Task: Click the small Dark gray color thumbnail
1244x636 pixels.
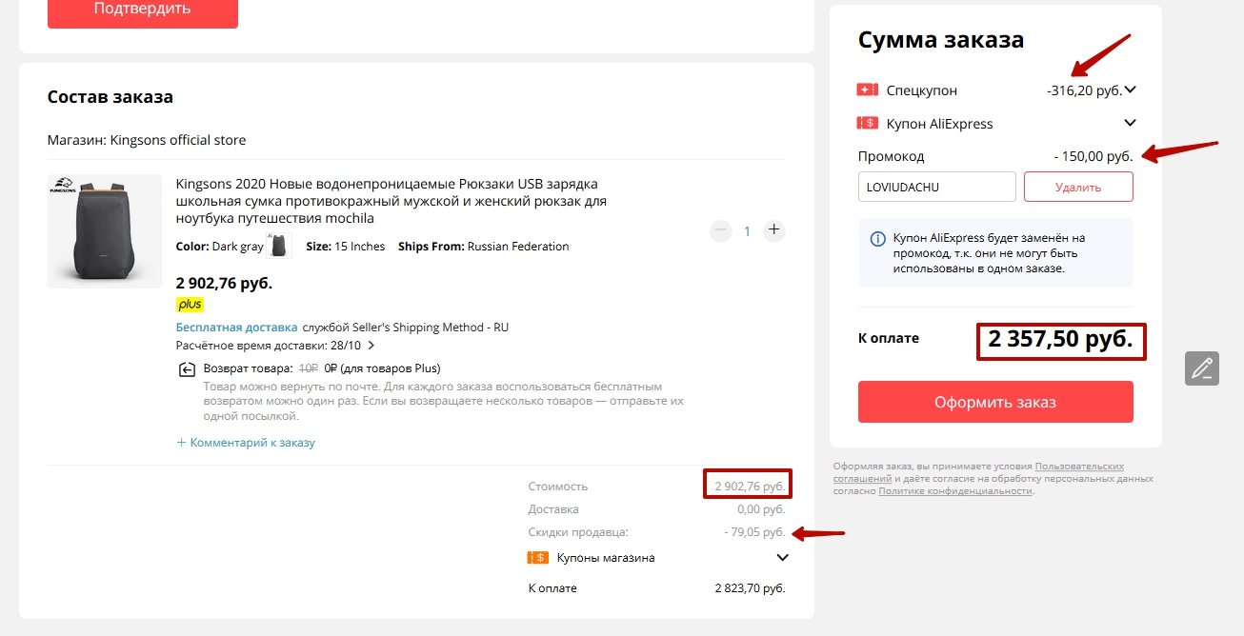Action: point(279,246)
